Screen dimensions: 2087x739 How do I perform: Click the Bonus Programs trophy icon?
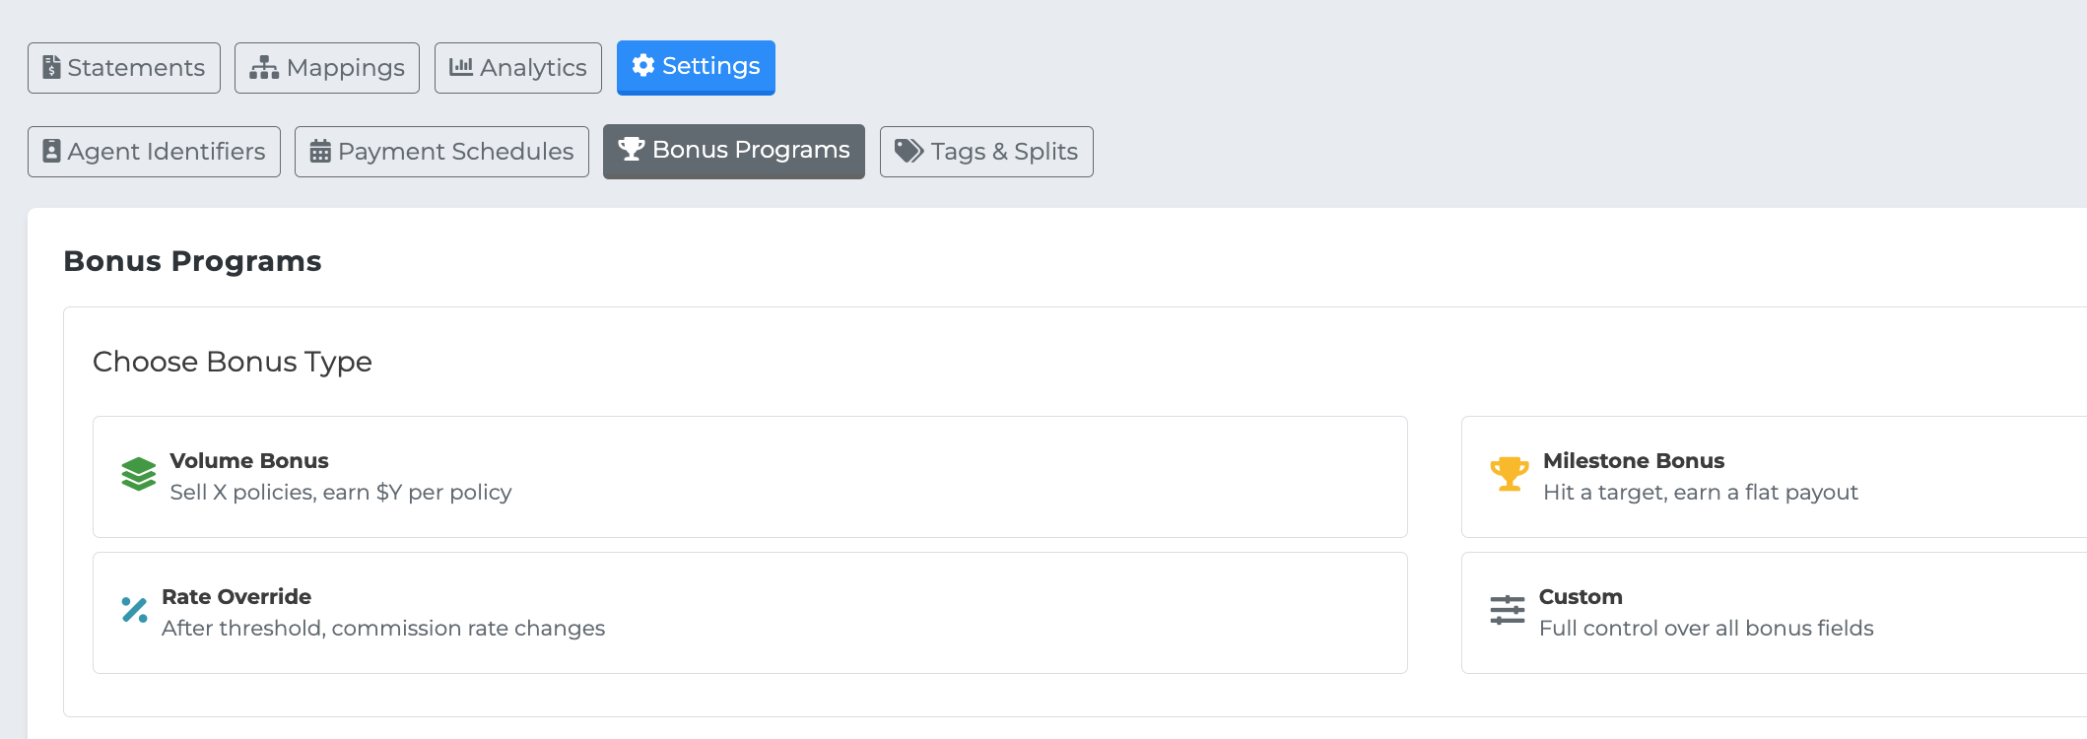point(632,149)
